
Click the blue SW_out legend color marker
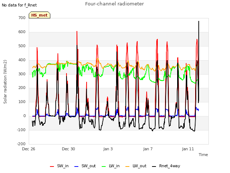(77, 167)
